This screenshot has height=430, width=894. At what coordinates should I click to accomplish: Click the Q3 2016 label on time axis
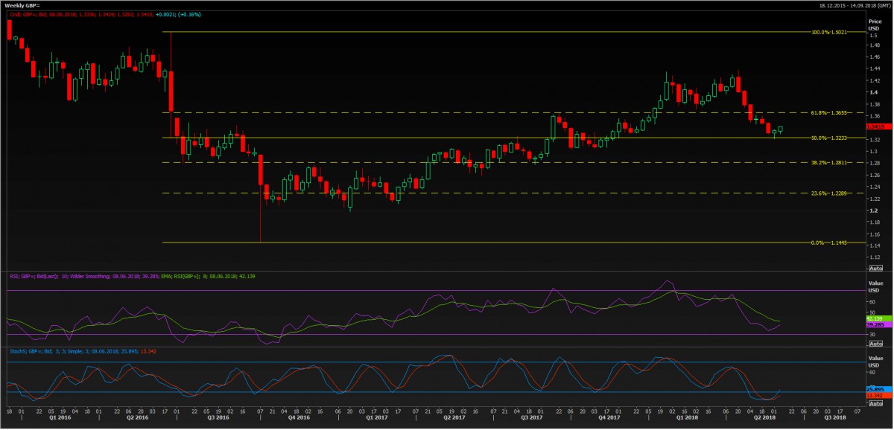point(218,418)
